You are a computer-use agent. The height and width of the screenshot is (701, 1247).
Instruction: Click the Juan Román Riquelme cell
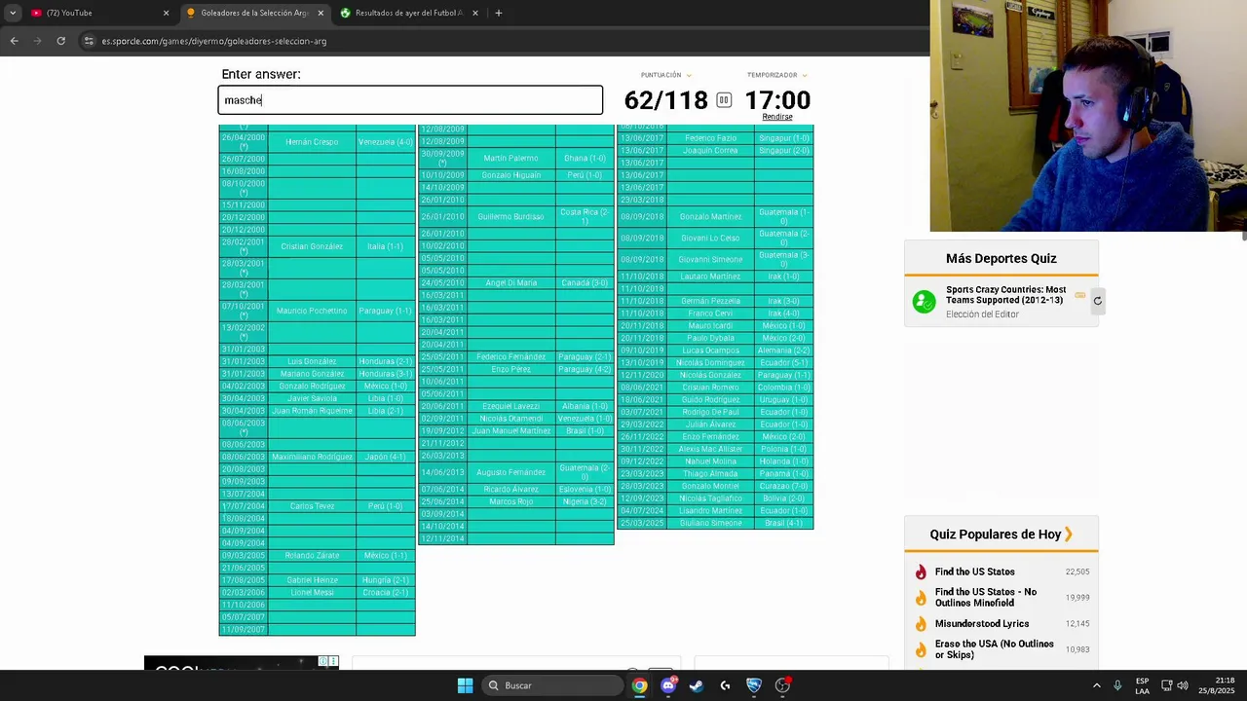coord(312,411)
